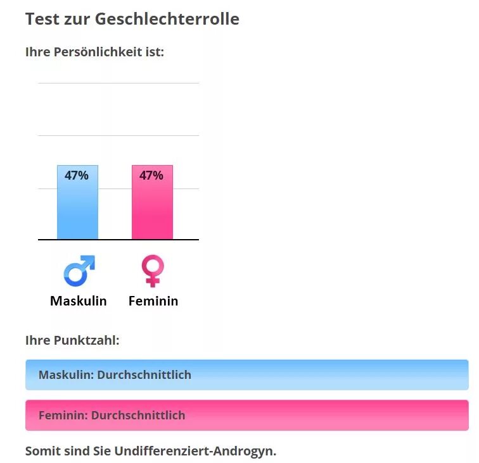
Task: Click the Ihre Punktzahl heading
Action: coord(72,340)
